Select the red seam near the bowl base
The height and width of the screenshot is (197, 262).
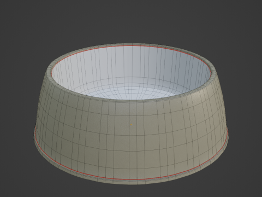(x=131, y=179)
